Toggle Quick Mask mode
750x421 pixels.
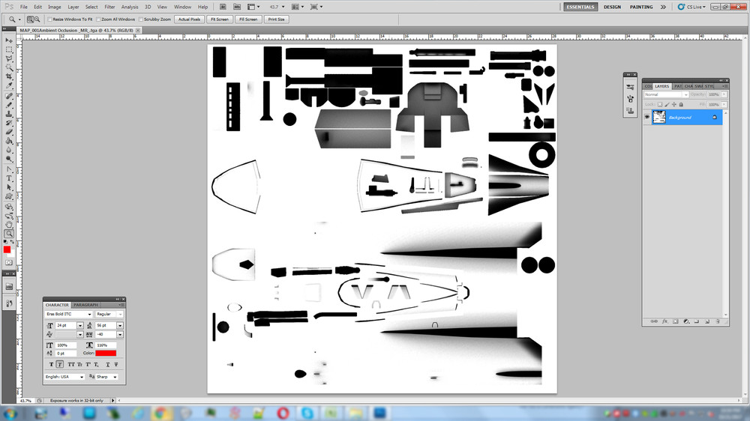(x=8, y=263)
